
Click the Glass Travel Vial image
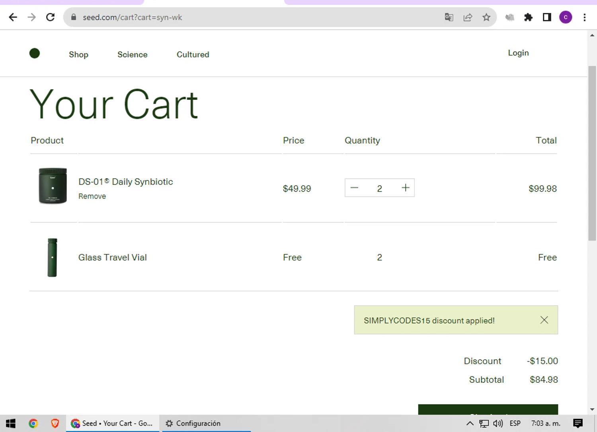click(x=52, y=258)
